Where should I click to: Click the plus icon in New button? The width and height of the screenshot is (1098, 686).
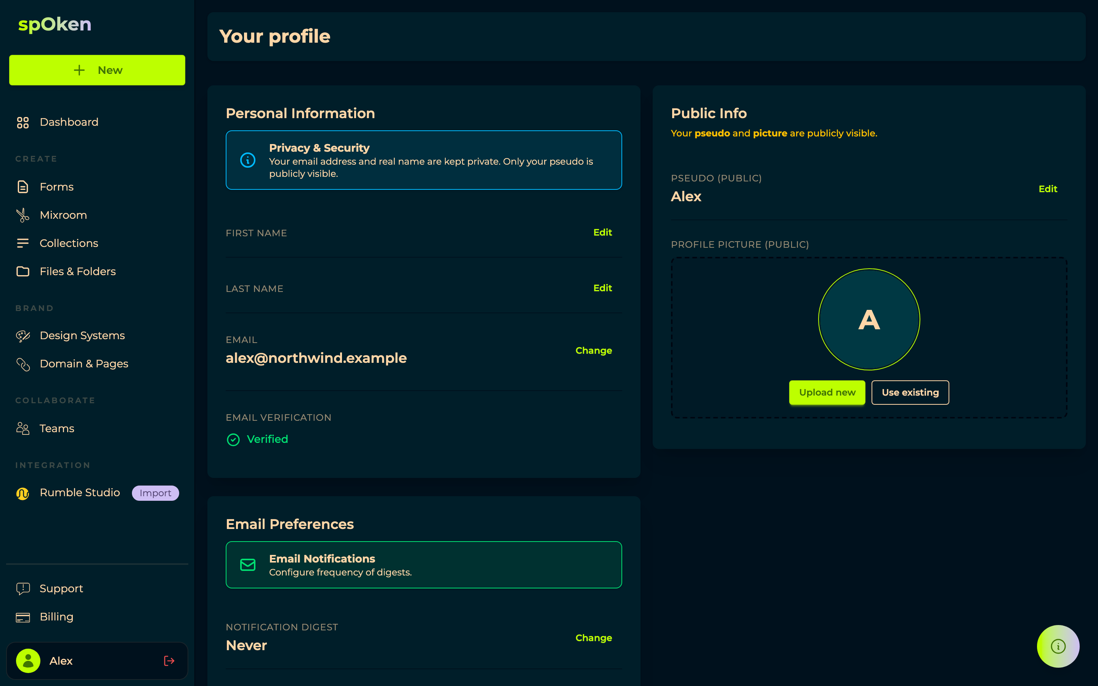click(79, 71)
